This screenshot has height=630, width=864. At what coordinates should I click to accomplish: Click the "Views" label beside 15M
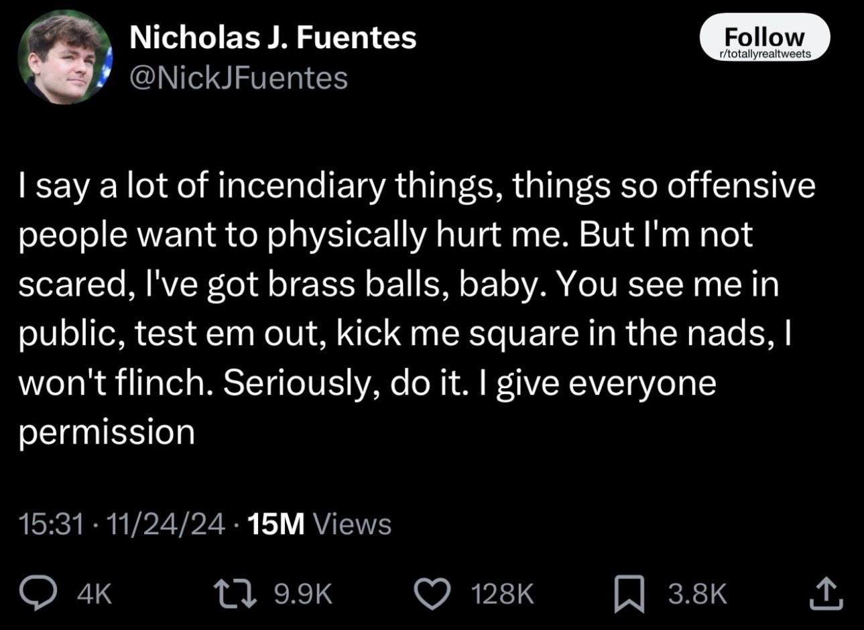[352, 524]
